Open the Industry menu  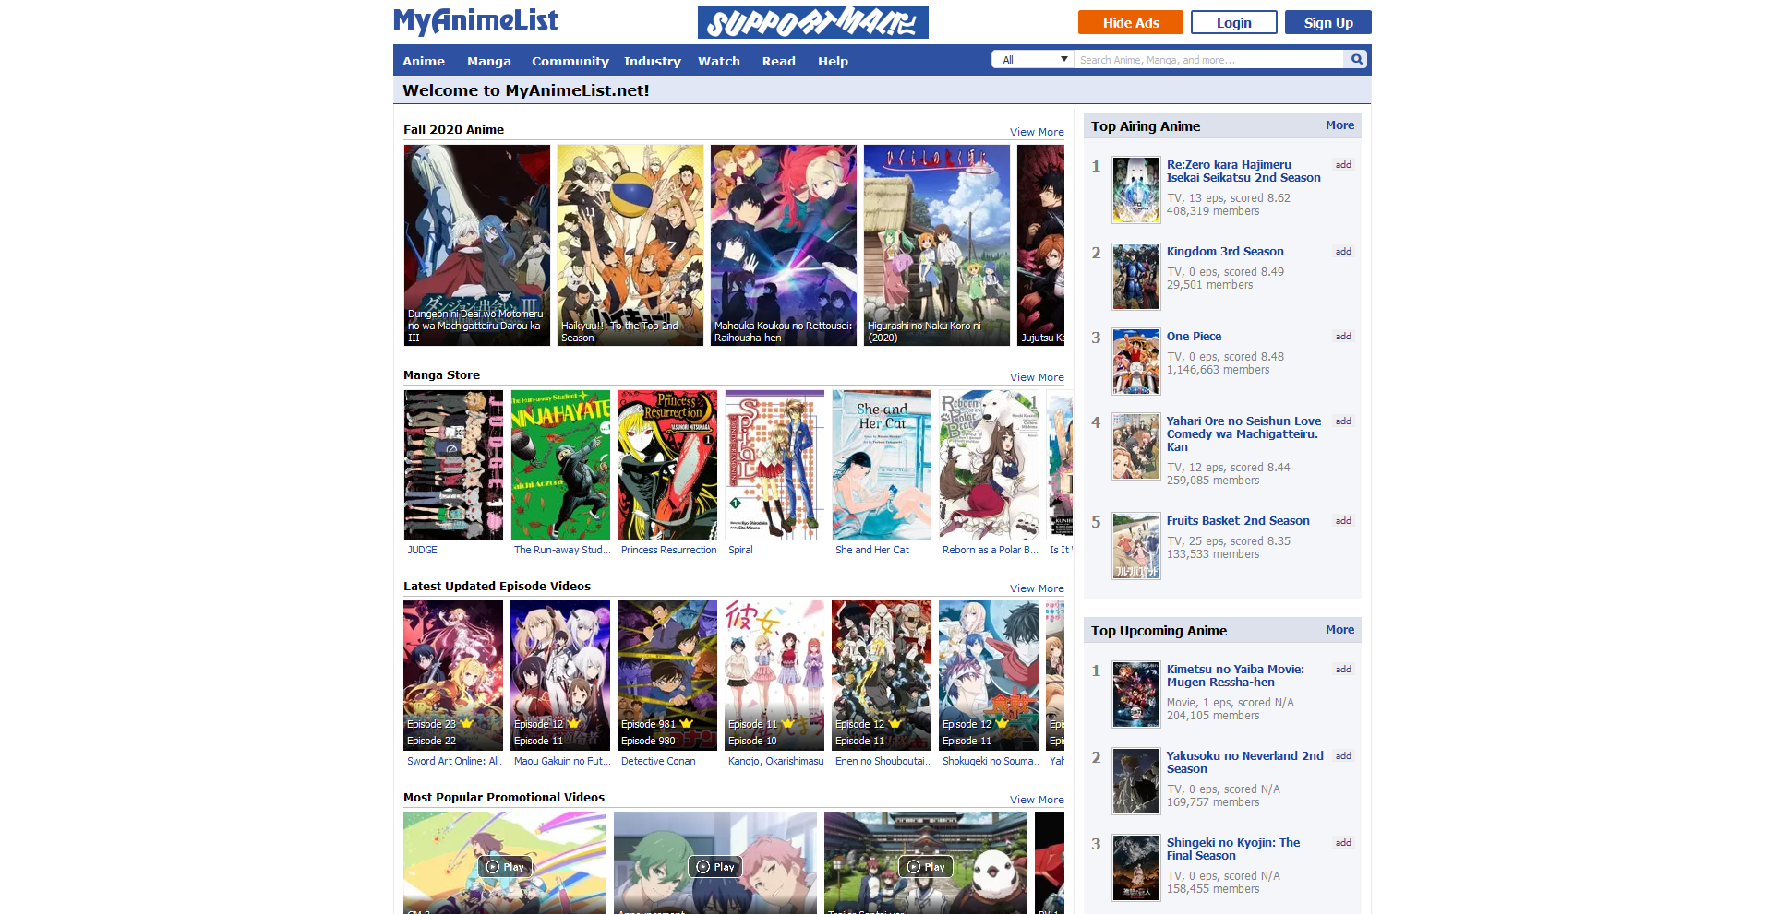(x=652, y=61)
